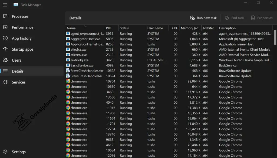
Task: Click the Chrome icon for PID 10704
Action: [x=68, y=81]
